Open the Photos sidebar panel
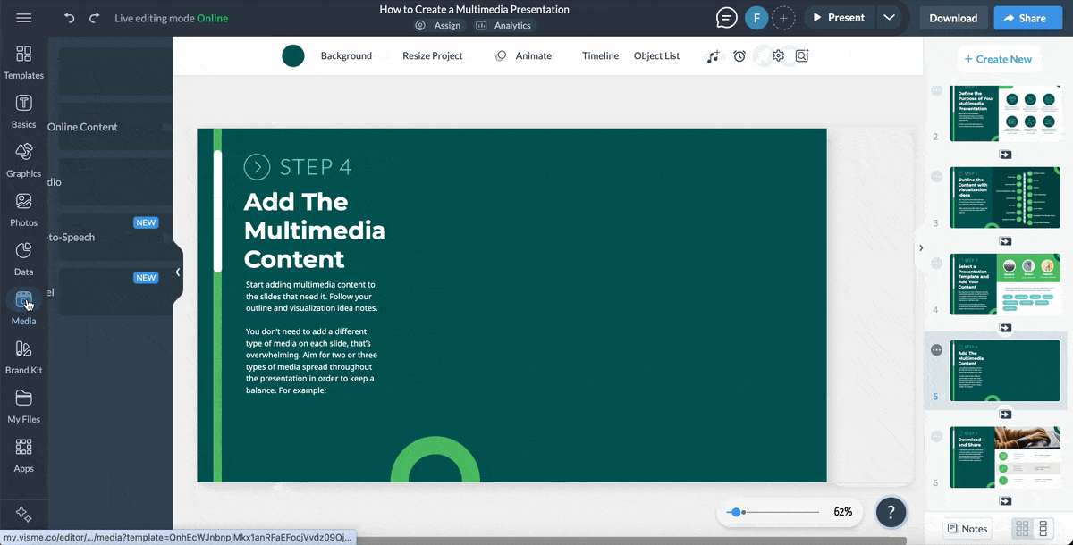 pos(24,209)
